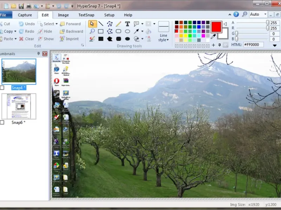The image size is (281, 210).
Task: Expand the Paste dropdown arrow
Action: tap(15, 39)
